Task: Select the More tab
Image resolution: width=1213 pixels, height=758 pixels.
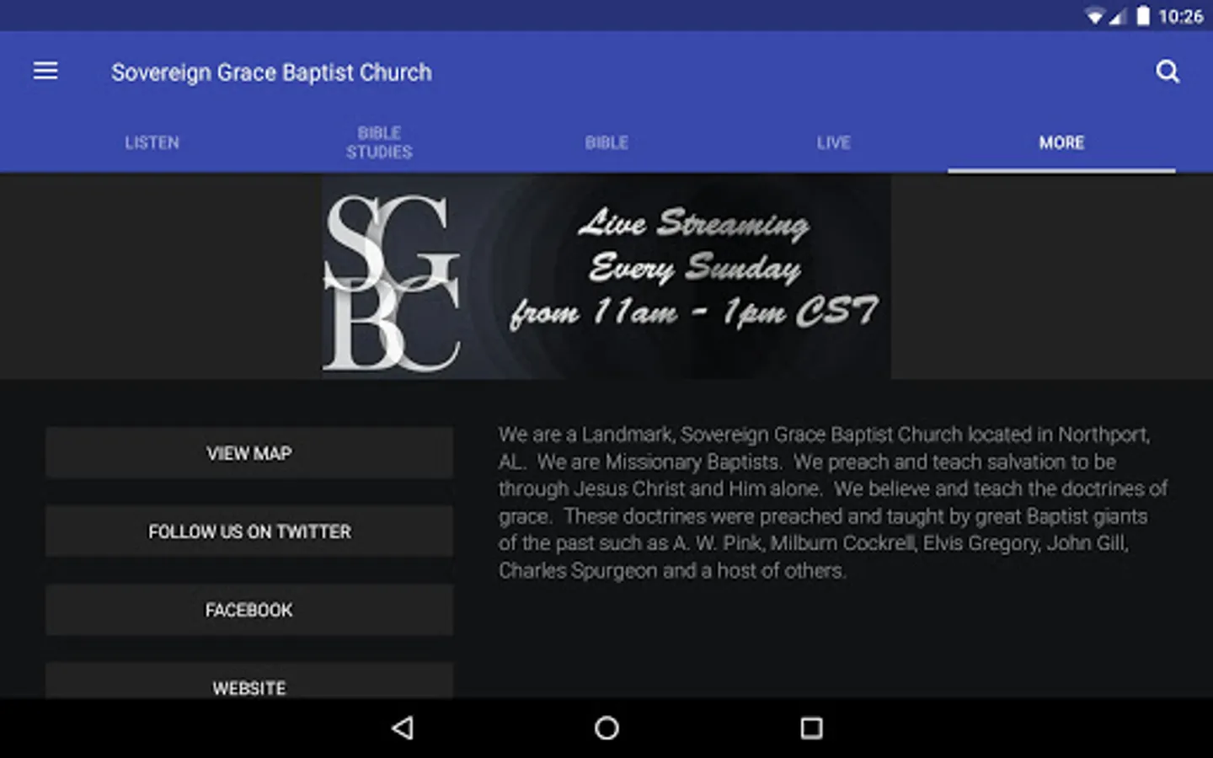Action: pyautogui.click(x=1061, y=142)
